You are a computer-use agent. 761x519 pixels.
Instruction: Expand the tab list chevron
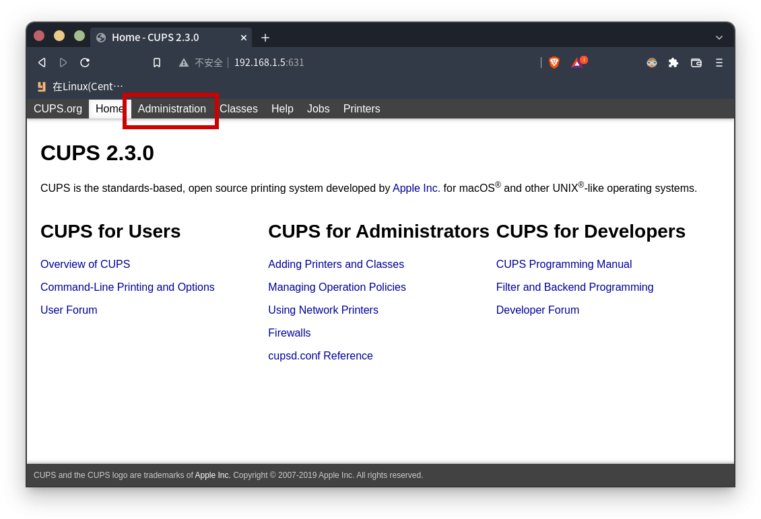pos(719,38)
